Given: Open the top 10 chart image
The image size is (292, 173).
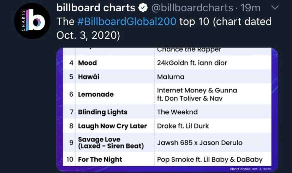Looking at the screenshot, I should click(167, 110).
